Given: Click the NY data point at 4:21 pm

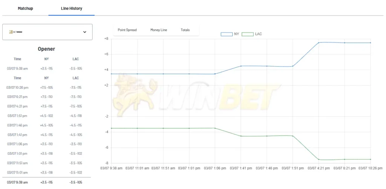Looking at the screenshot, I should pyautogui.click(x=319, y=43).
